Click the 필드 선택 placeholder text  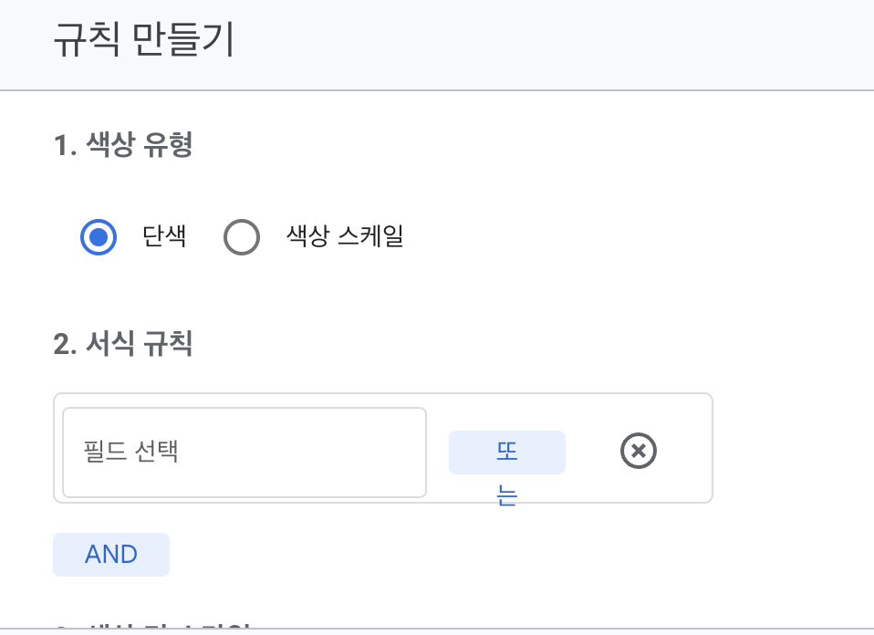[130, 453]
